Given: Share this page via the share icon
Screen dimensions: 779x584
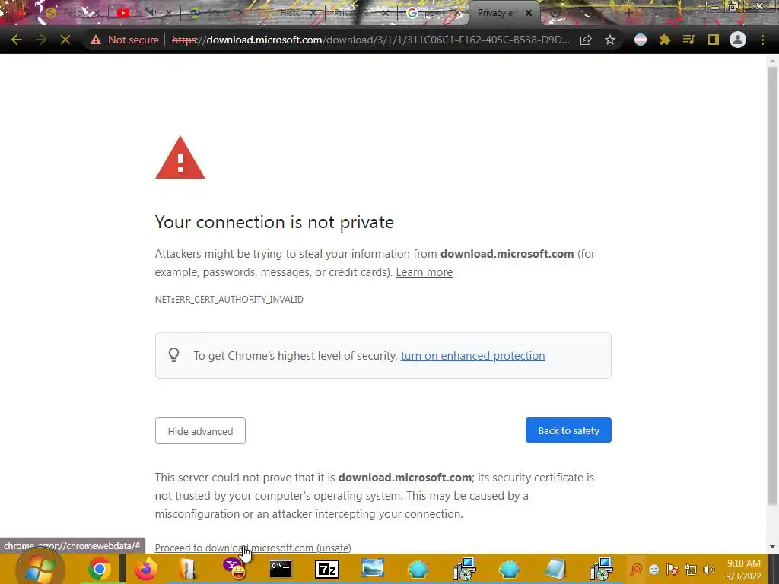Looking at the screenshot, I should 586,40.
